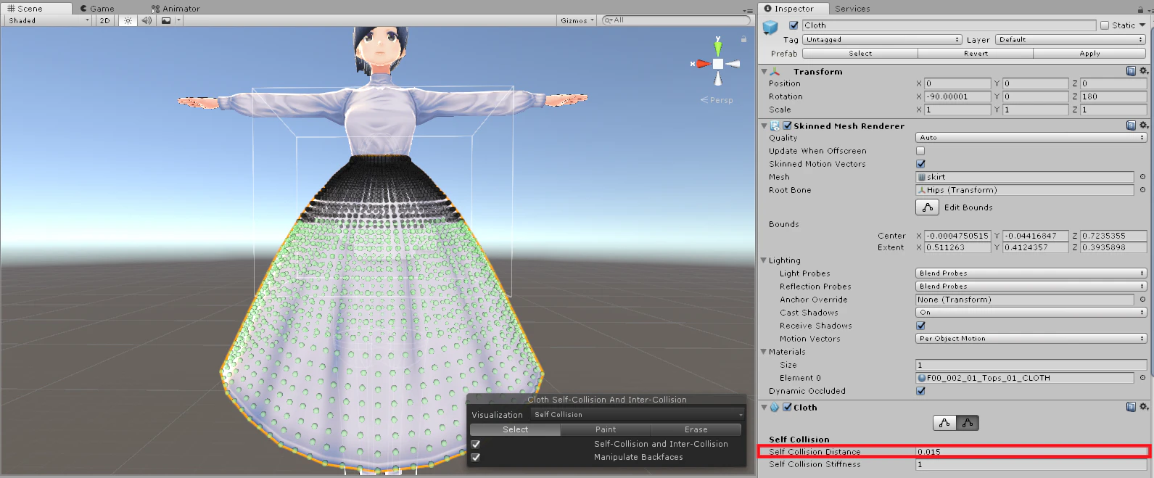Collapse the Materials section
The image size is (1154, 478).
pos(764,352)
